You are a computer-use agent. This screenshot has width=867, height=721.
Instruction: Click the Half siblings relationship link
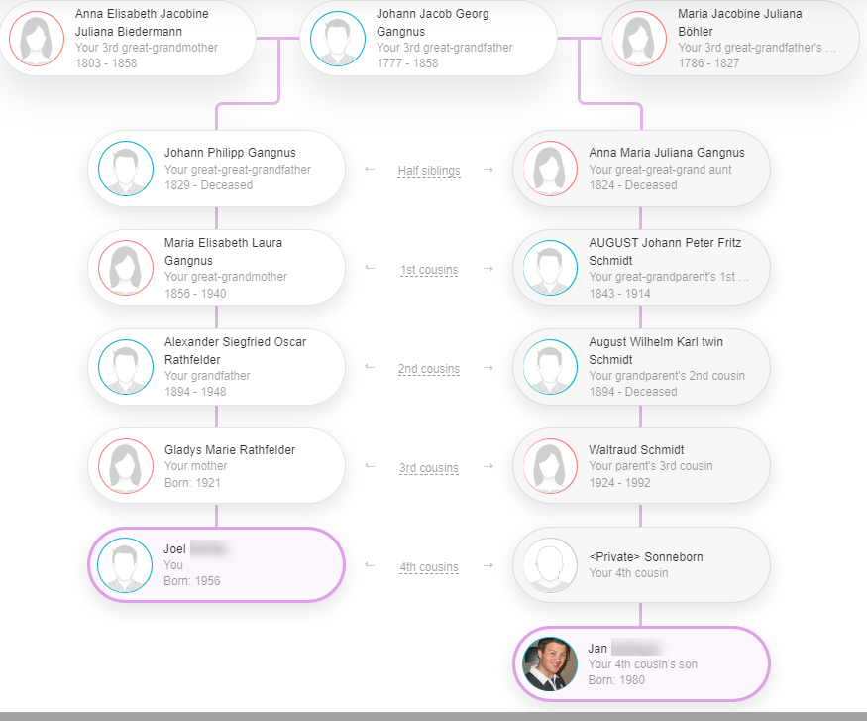tap(429, 171)
